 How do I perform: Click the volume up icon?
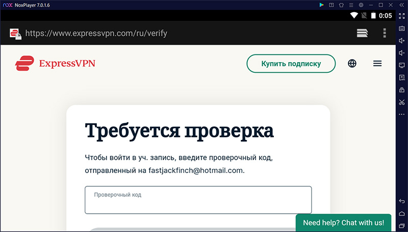point(402,41)
